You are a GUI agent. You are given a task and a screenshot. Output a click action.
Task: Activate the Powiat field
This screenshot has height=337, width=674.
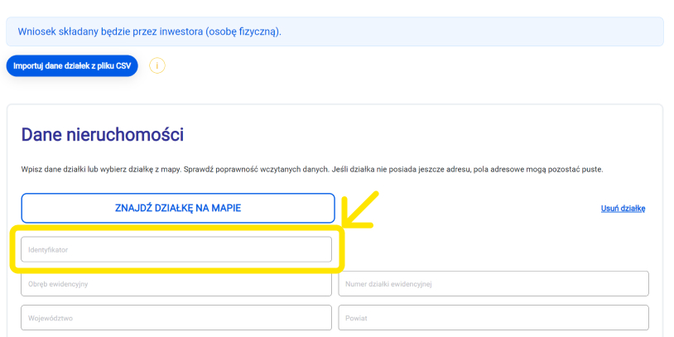click(493, 317)
